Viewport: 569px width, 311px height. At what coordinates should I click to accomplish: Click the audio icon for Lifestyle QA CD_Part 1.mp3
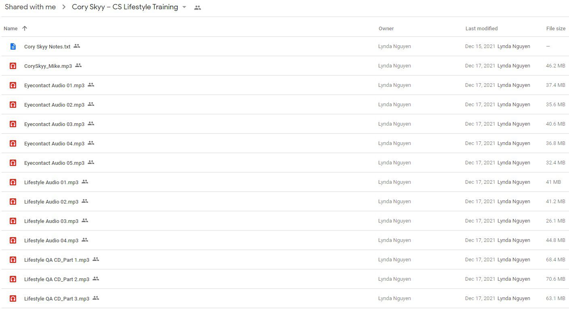pos(13,260)
